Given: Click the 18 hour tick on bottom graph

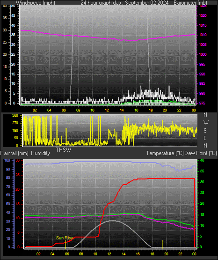Looking at the screenshot, I should tap(152, 254).
